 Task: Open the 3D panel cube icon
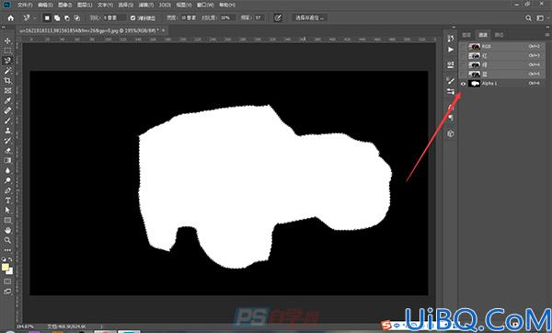[x=451, y=133]
